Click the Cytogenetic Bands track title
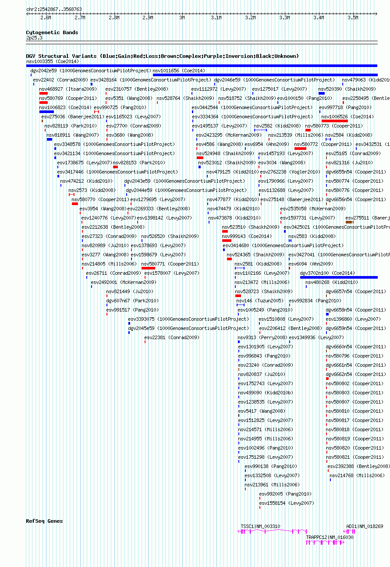The image size is (390, 567). point(52,32)
